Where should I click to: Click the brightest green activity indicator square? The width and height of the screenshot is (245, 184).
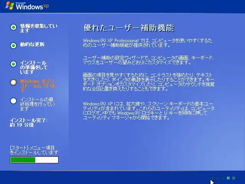click(228, 178)
